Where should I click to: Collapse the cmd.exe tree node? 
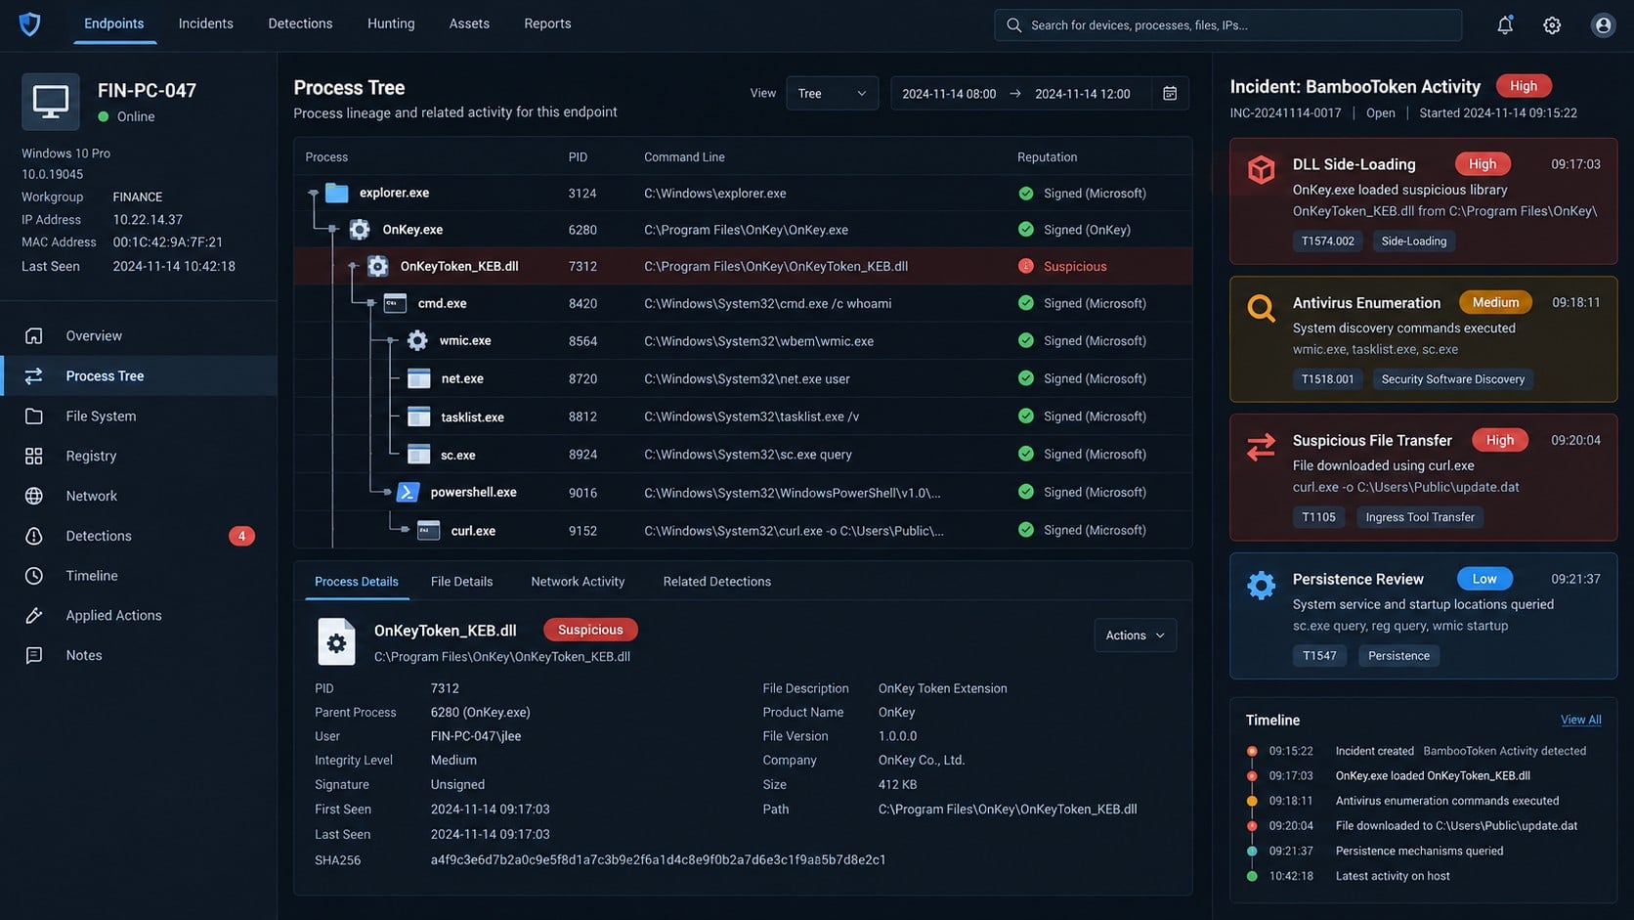[x=370, y=303]
